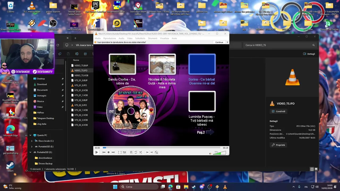The image size is (340, 191).
Task: Open VLC extended settings (equalizer icon)
Action: (x=124, y=152)
